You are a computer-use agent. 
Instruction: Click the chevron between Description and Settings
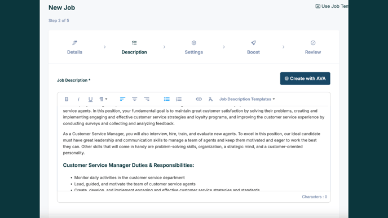164,47
